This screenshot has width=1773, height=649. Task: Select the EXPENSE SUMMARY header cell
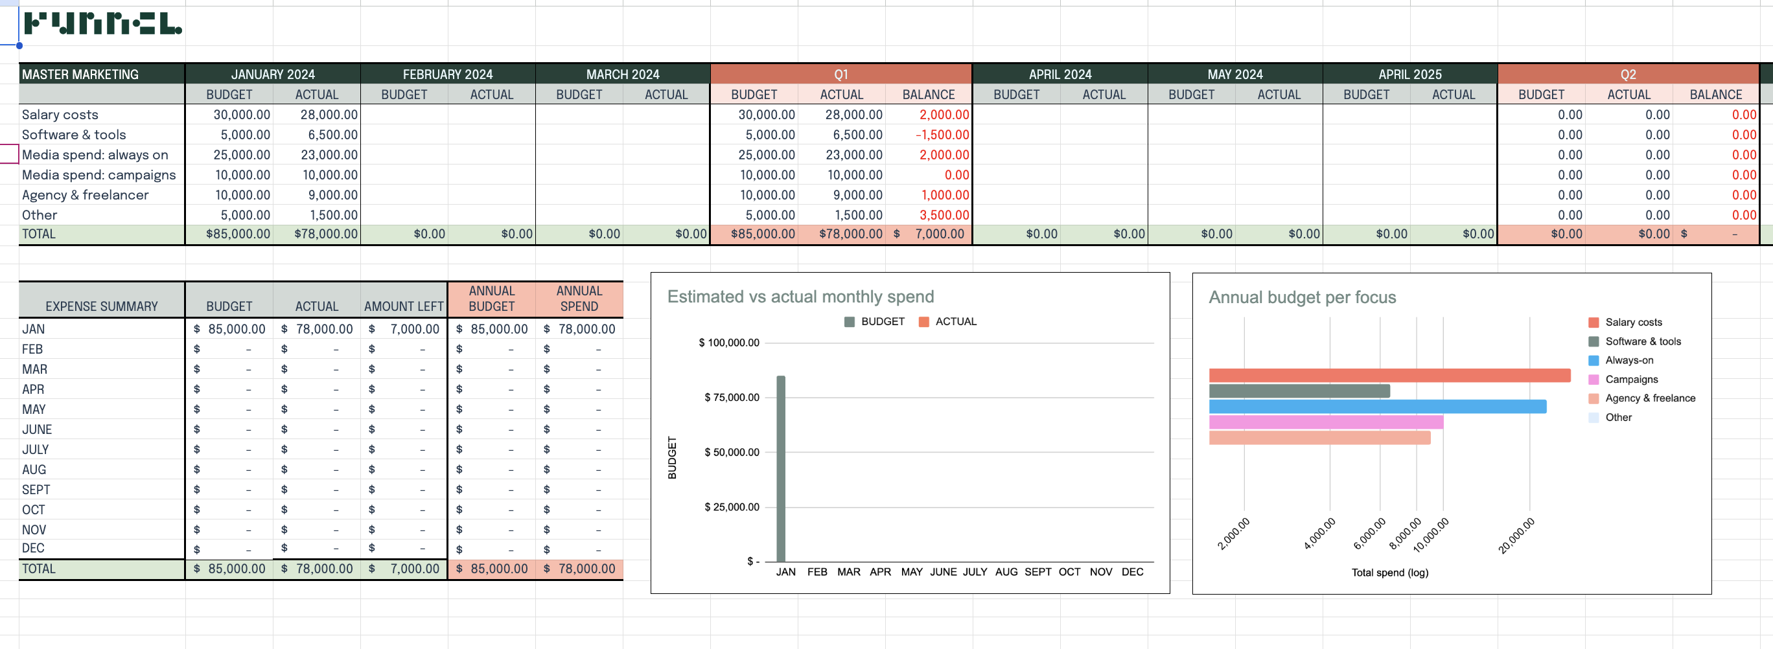pyautogui.click(x=101, y=306)
